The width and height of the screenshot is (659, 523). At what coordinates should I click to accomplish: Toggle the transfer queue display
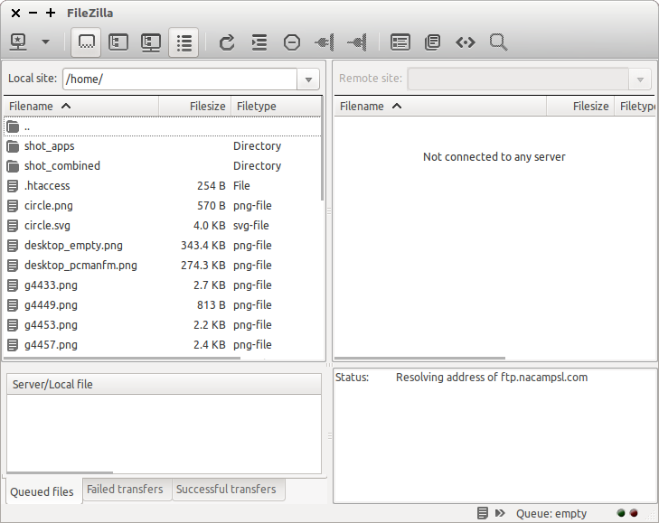184,42
